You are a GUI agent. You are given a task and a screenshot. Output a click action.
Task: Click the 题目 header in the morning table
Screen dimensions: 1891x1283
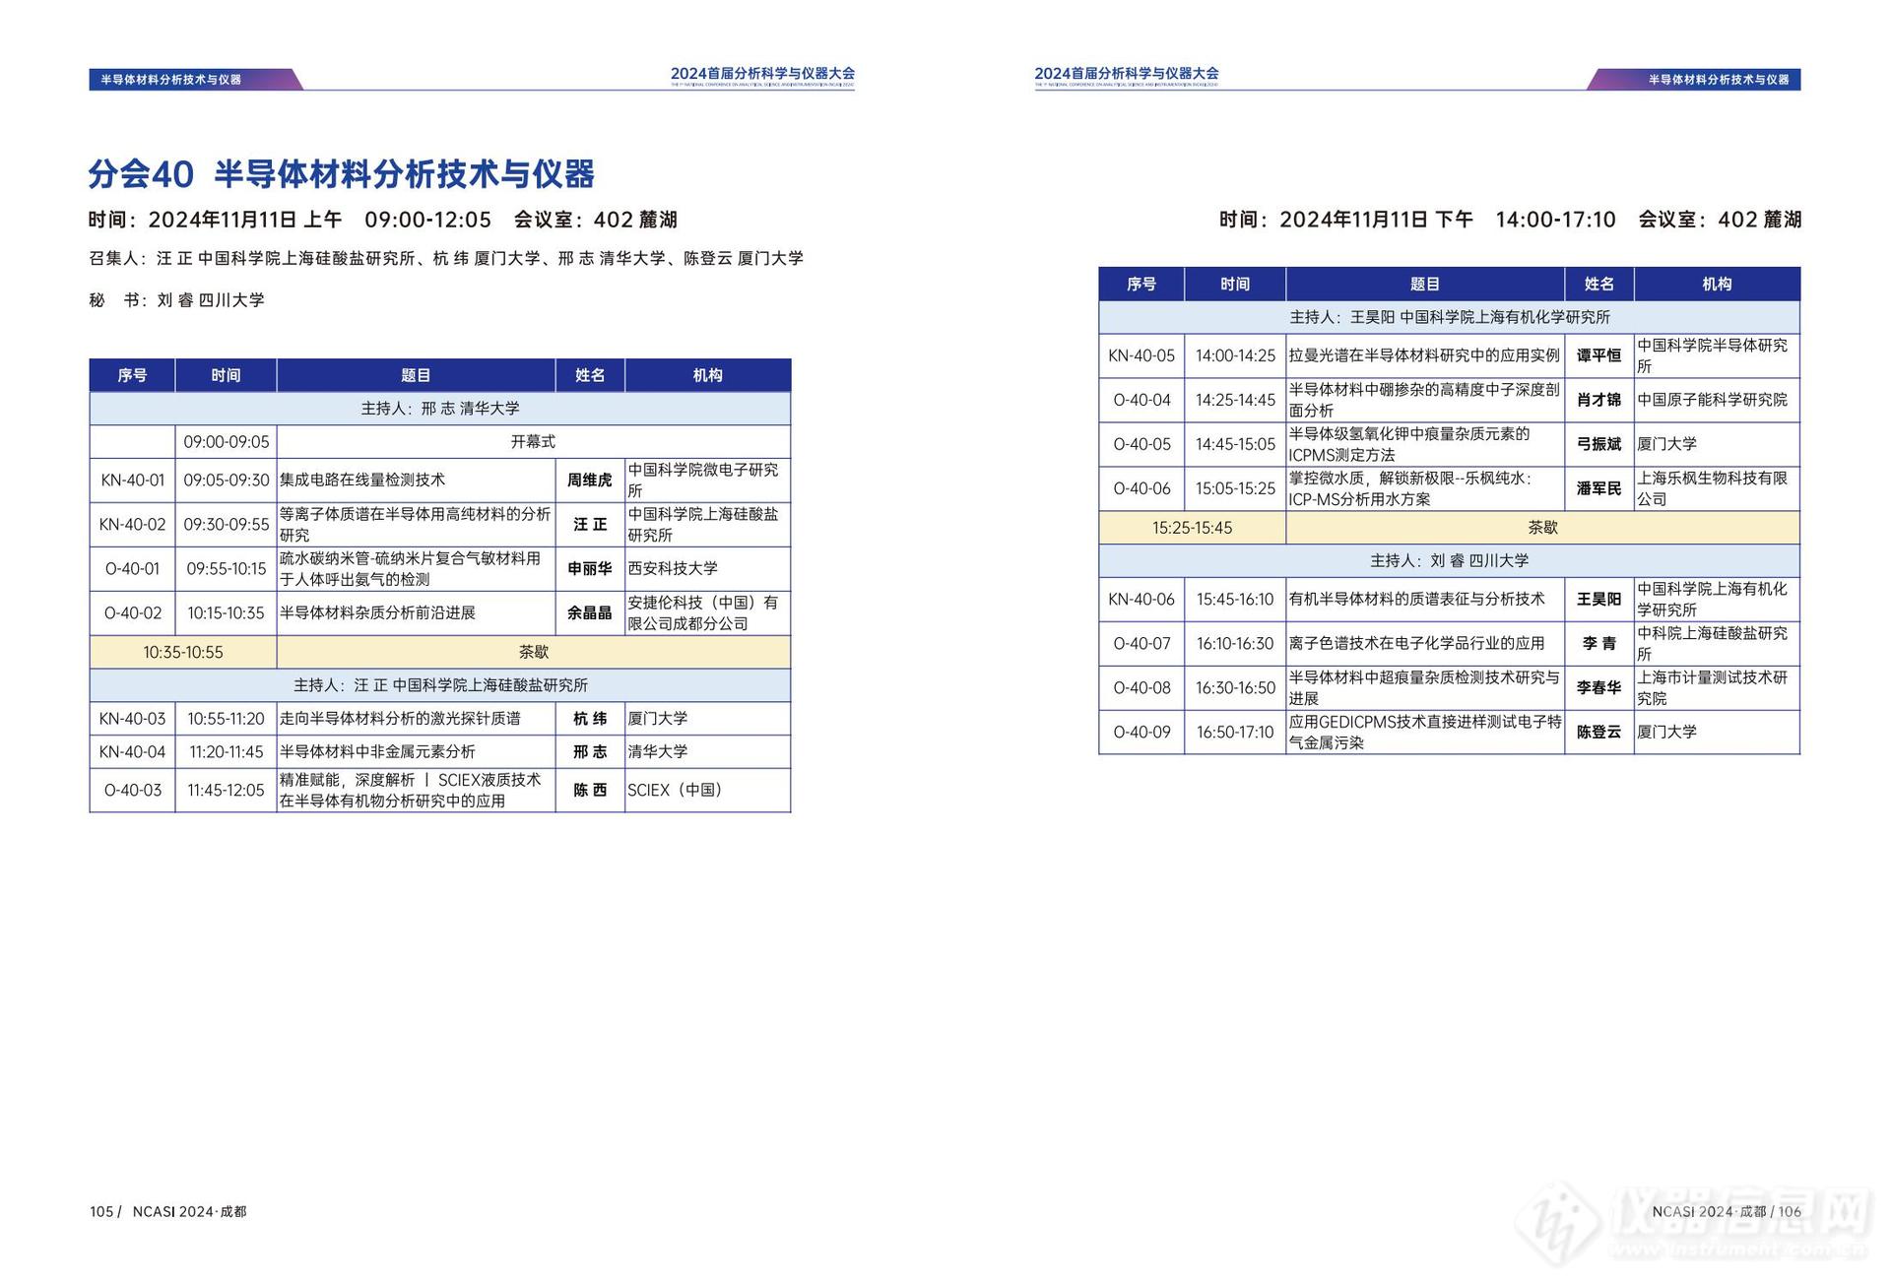(416, 375)
